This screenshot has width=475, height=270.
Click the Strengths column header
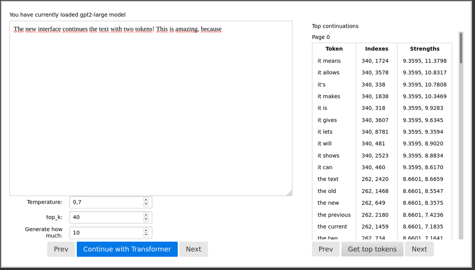click(425, 49)
